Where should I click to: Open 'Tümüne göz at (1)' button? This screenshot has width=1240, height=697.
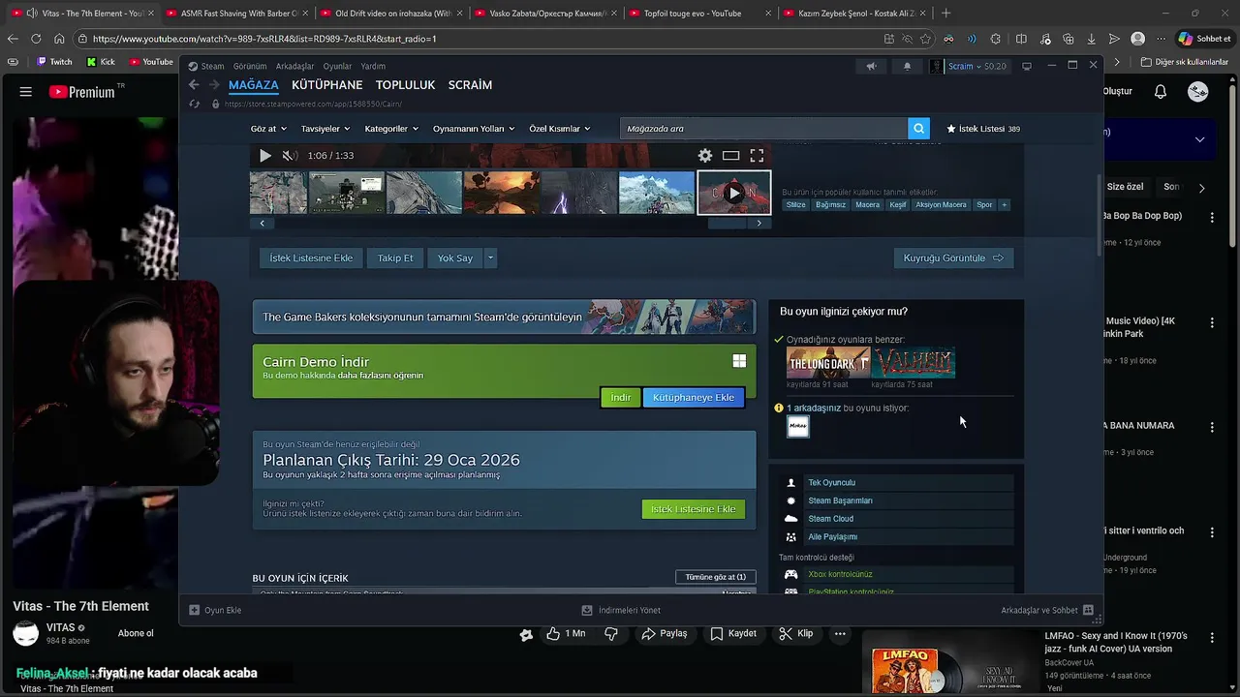point(716,577)
